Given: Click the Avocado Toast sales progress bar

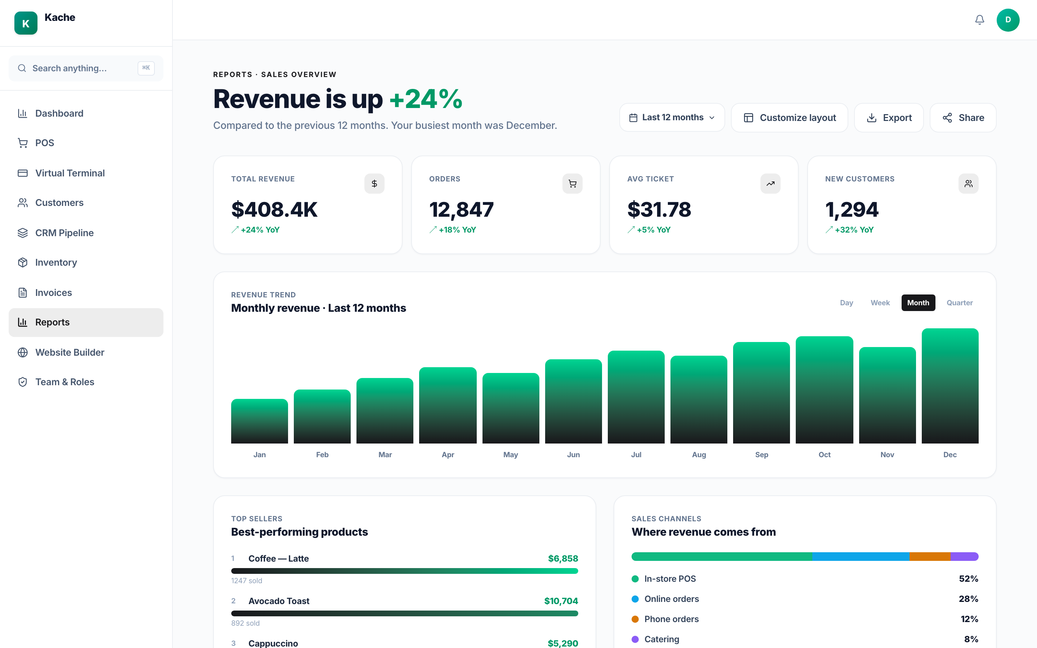Looking at the screenshot, I should pyautogui.click(x=404, y=613).
